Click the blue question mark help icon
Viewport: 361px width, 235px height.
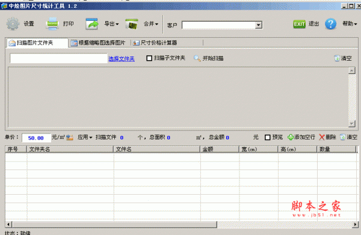coord(330,23)
